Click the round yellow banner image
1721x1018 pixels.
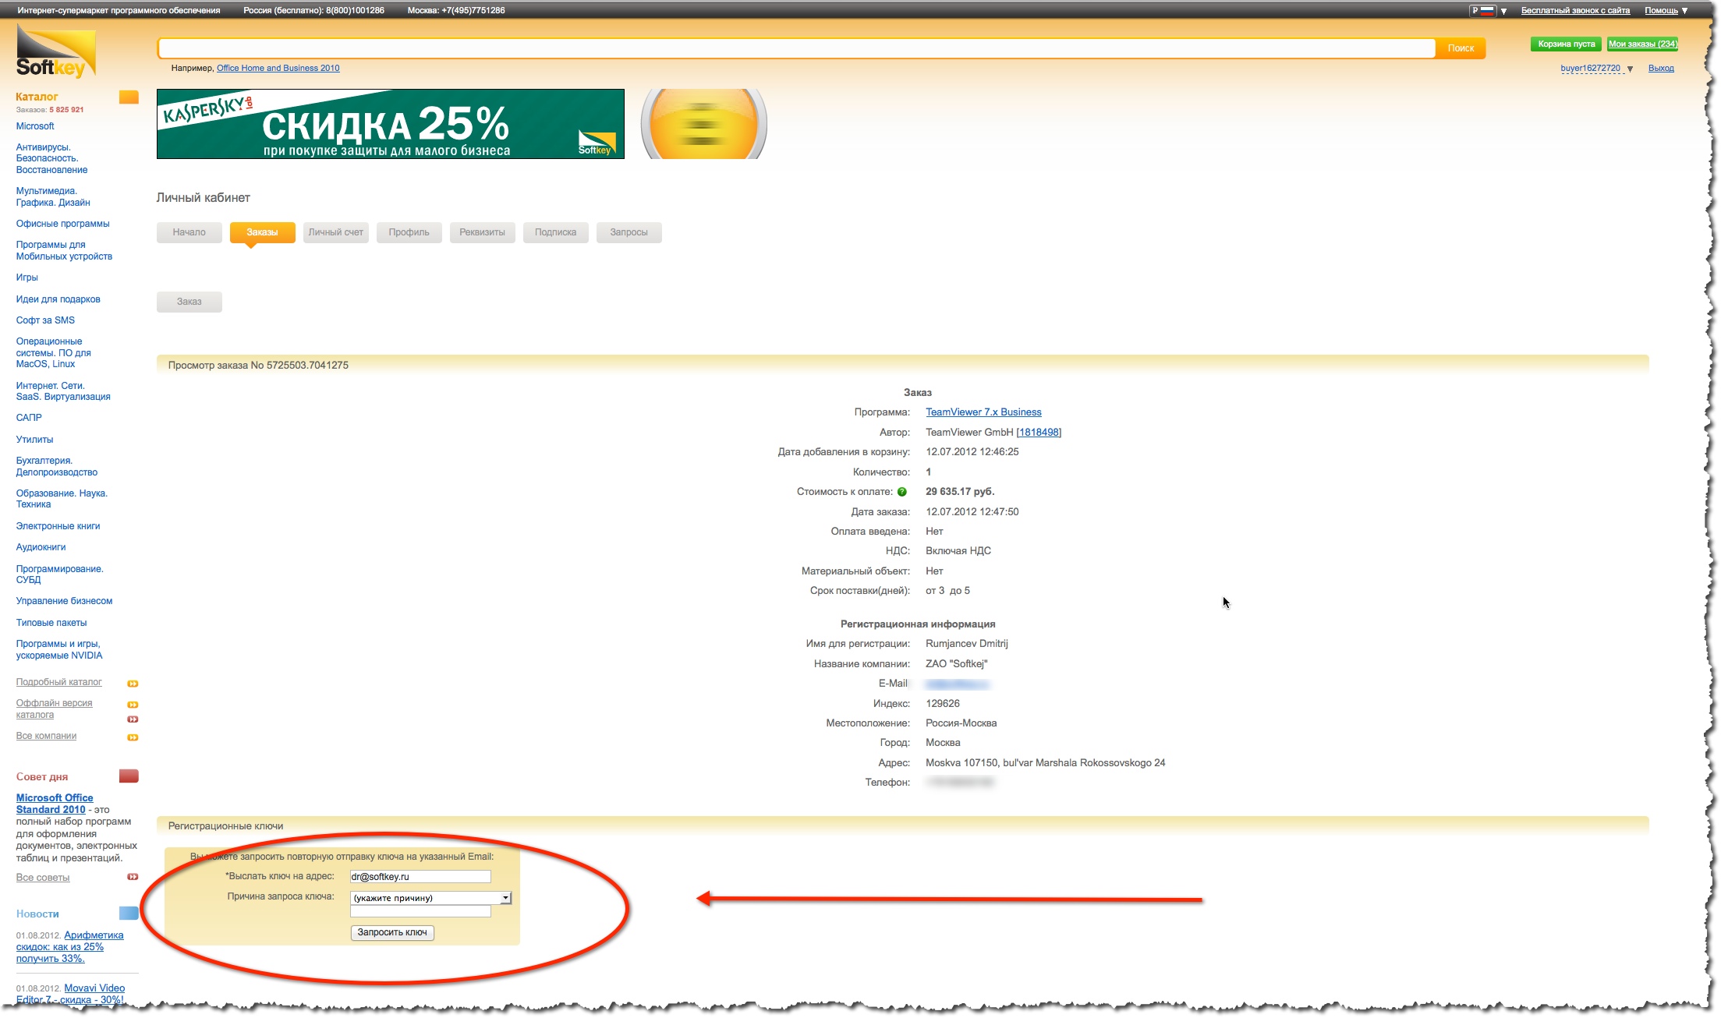pos(703,124)
